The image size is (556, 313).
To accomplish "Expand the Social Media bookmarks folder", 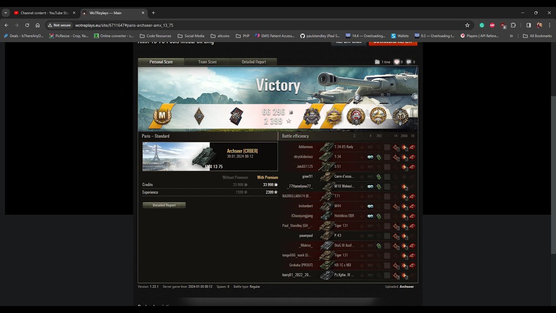I will pyautogui.click(x=191, y=36).
